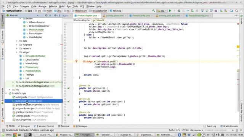Screen dimensions: 244x137
Task: Toggle the Logcat tool window
Action: (x=24, y=126)
